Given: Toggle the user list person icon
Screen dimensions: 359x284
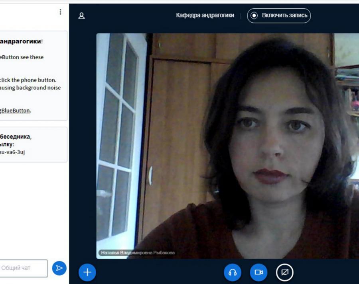Looking at the screenshot, I should pyautogui.click(x=81, y=16).
